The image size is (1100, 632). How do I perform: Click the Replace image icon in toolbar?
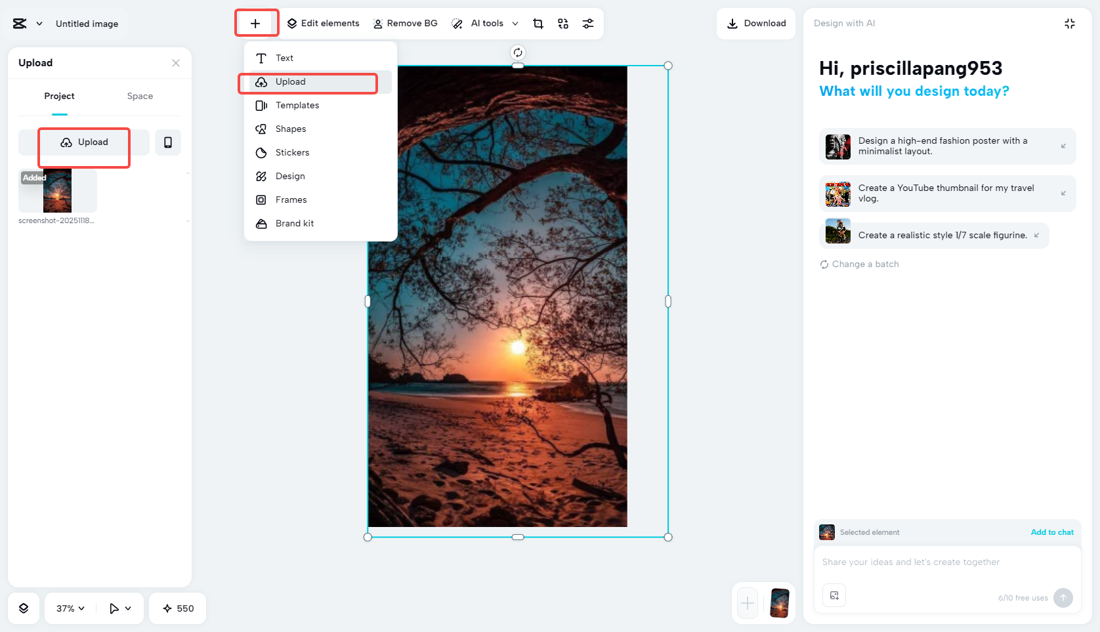coord(562,23)
